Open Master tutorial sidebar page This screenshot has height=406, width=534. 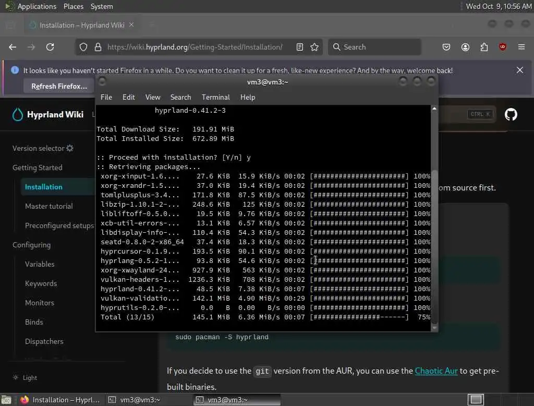click(48, 206)
